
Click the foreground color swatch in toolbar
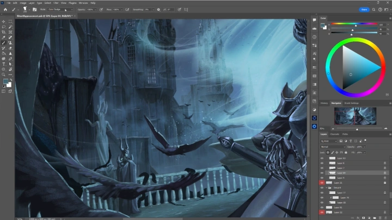tap(5, 81)
